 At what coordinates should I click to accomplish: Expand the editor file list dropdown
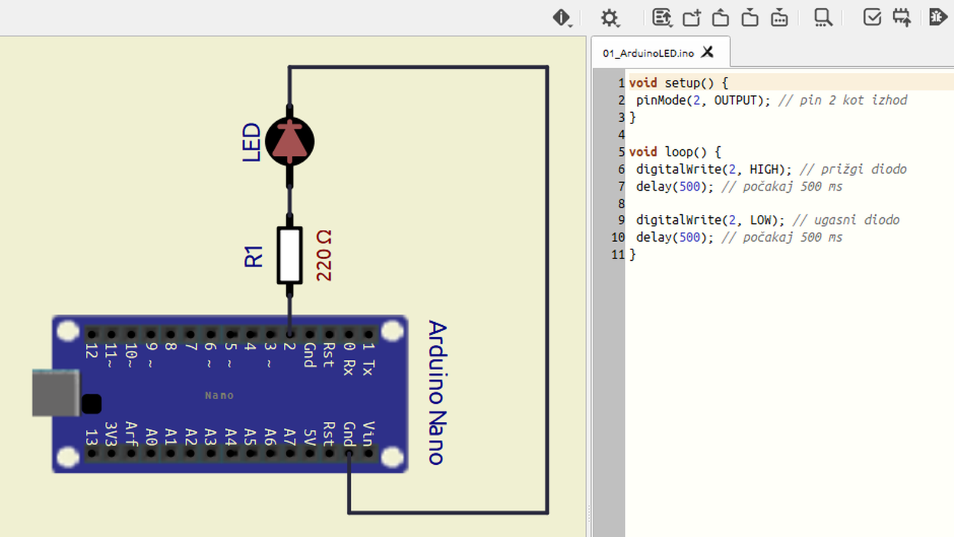click(662, 18)
